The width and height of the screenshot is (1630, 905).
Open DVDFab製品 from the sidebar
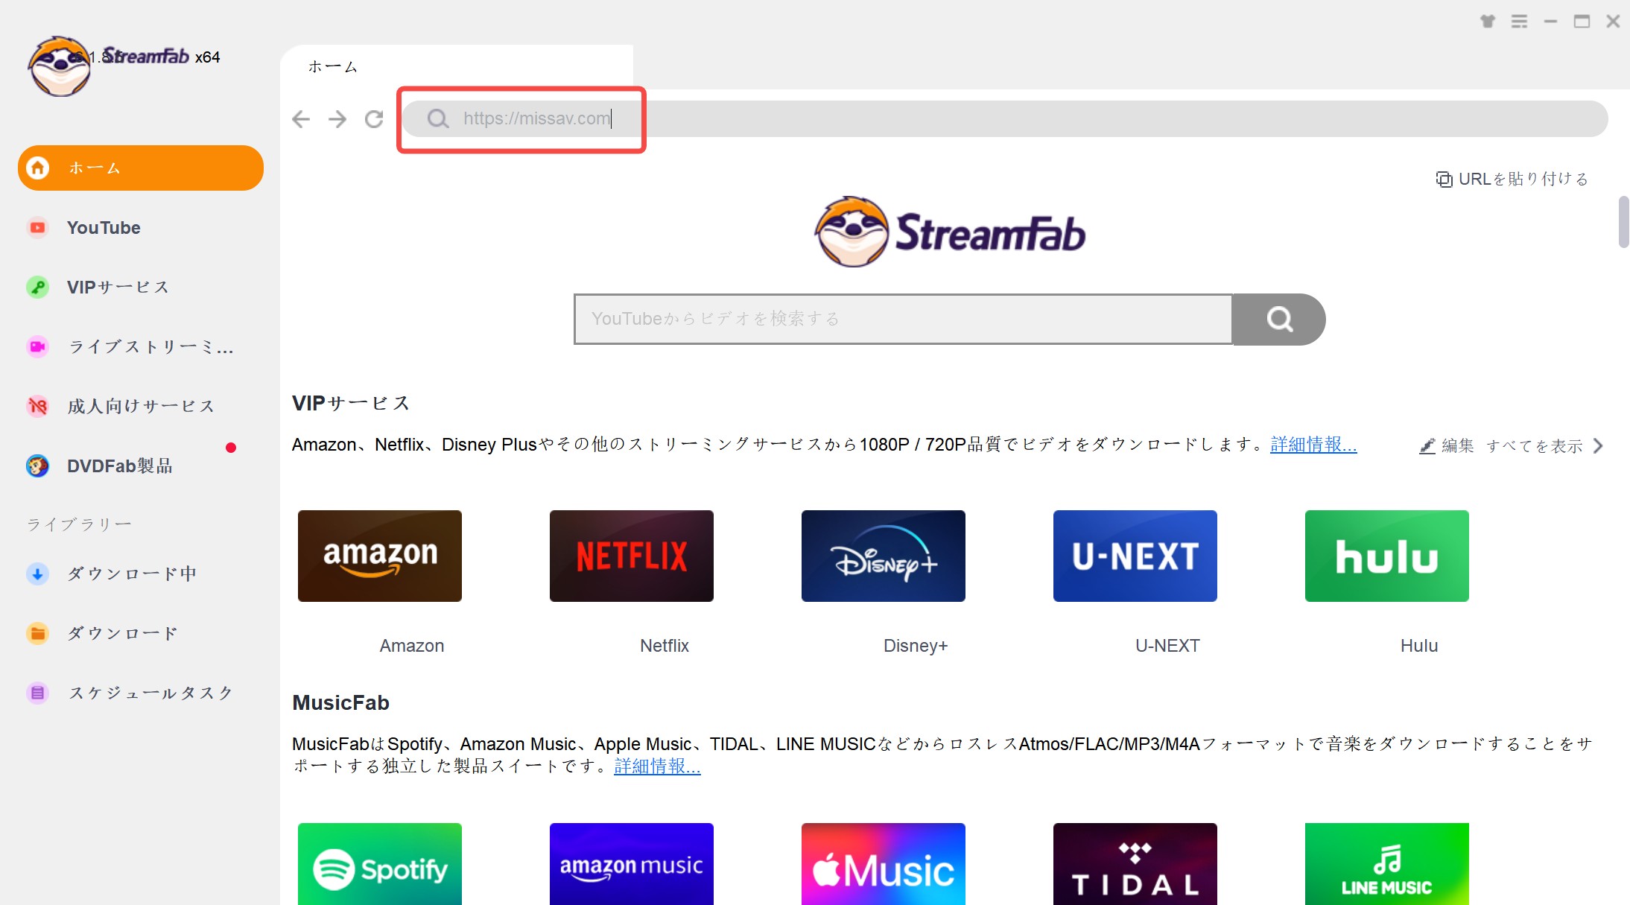coord(119,466)
